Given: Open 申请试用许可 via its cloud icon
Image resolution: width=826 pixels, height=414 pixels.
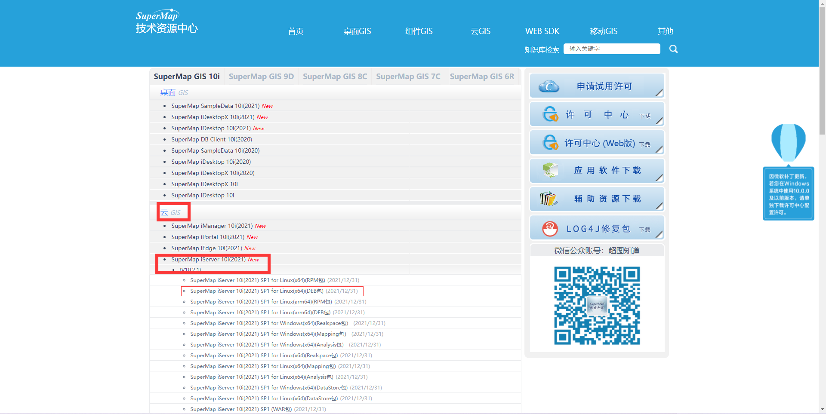Looking at the screenshot, I should (550, 86).
